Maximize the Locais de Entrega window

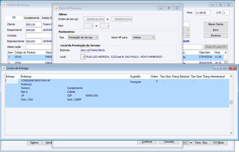225,68
